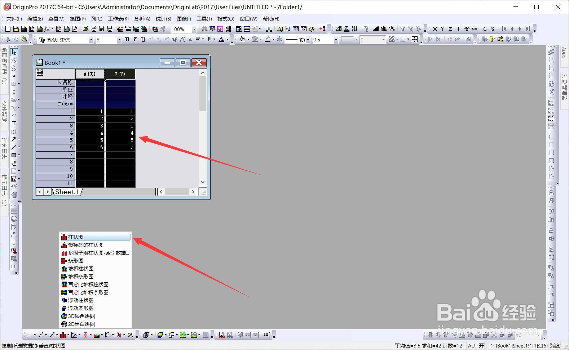The width and height of the screenshot is (569, 350).
Task: Plot a line graph from the bottom toolbar
Action: pyautogui.click(x=30, y=335)
